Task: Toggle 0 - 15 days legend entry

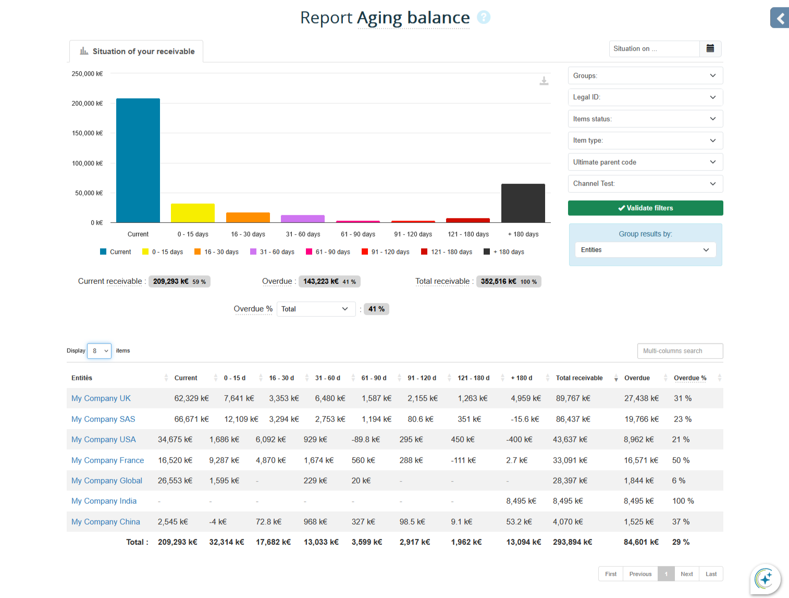Action: coord(163,252)
